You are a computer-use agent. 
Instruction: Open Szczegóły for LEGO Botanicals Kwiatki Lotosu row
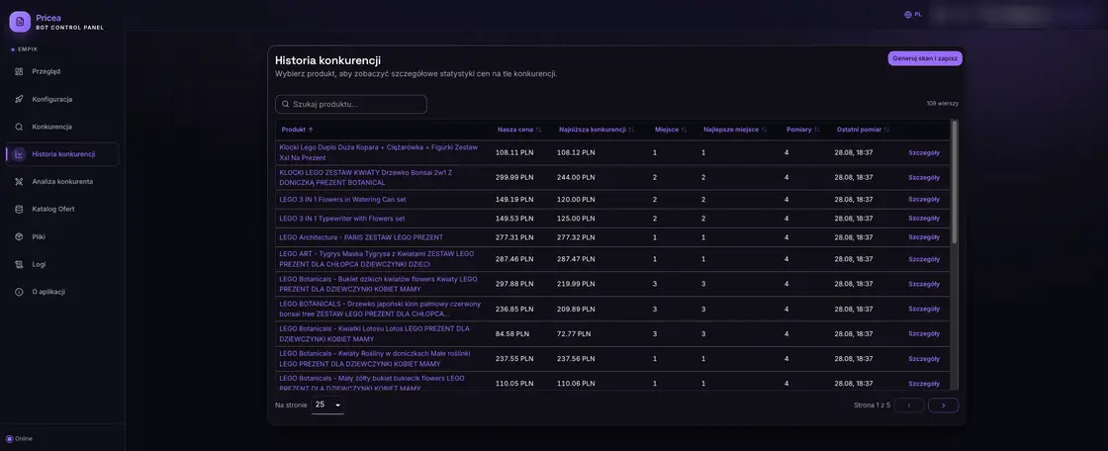[924, 333]
